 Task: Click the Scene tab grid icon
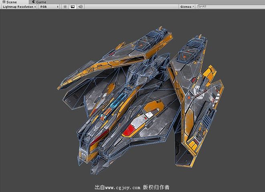coord(3,2)
